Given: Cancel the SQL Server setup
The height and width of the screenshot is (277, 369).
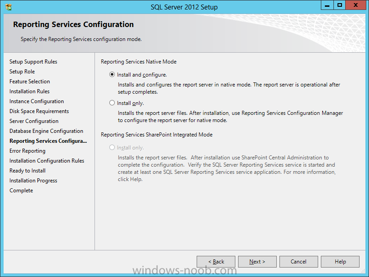Looking at the screenshot, I should [299, 261].
